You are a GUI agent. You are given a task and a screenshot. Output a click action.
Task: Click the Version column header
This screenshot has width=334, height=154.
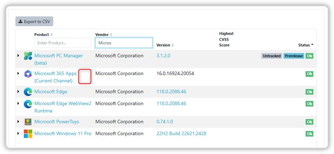pos(163,45)
